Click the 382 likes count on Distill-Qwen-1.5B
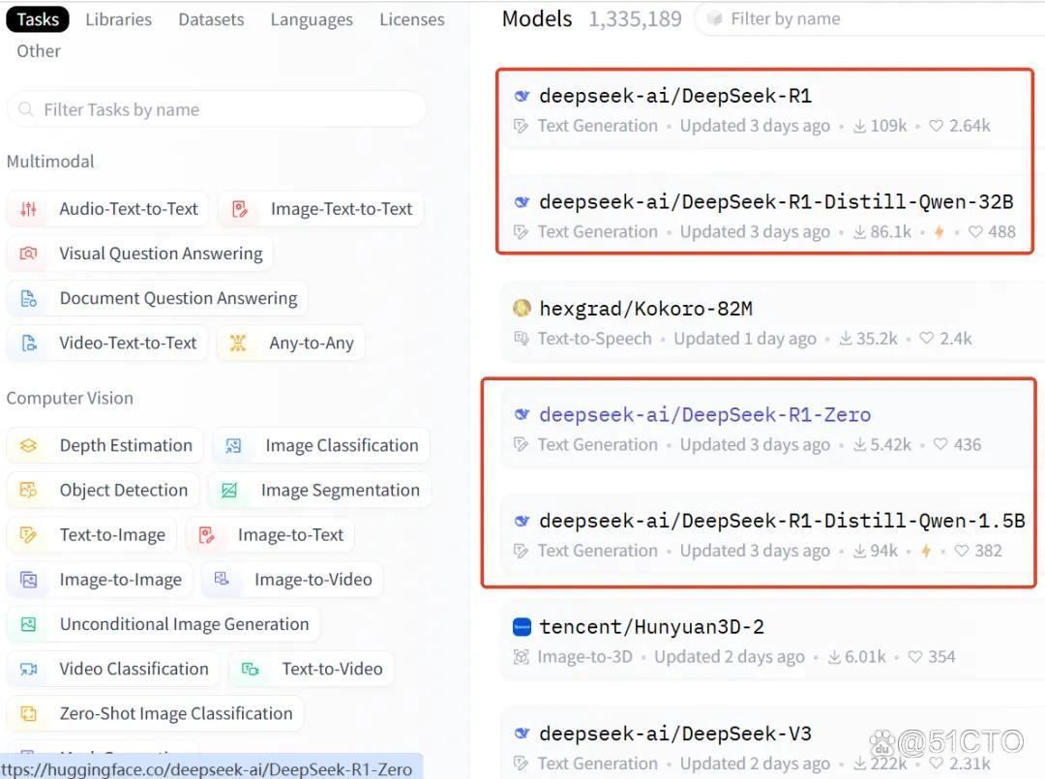Image resolution: width=1045 pixels, height=779 pixels. [988, 551]
